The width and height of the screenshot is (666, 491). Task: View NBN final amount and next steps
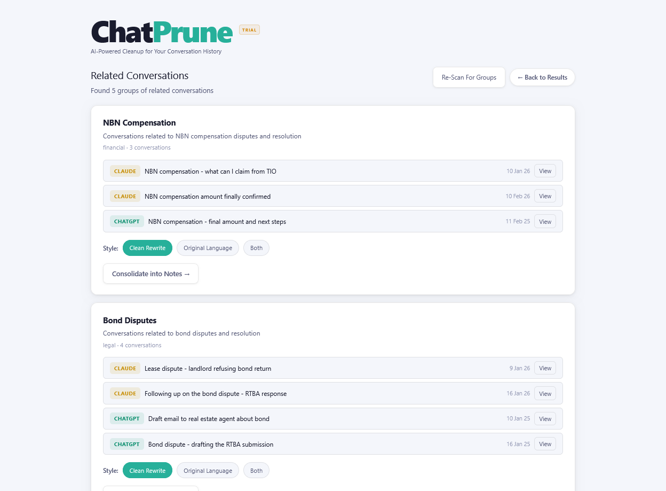545,221
